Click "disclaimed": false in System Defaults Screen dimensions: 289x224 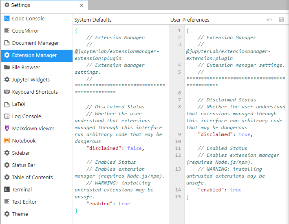coord(115,148)
